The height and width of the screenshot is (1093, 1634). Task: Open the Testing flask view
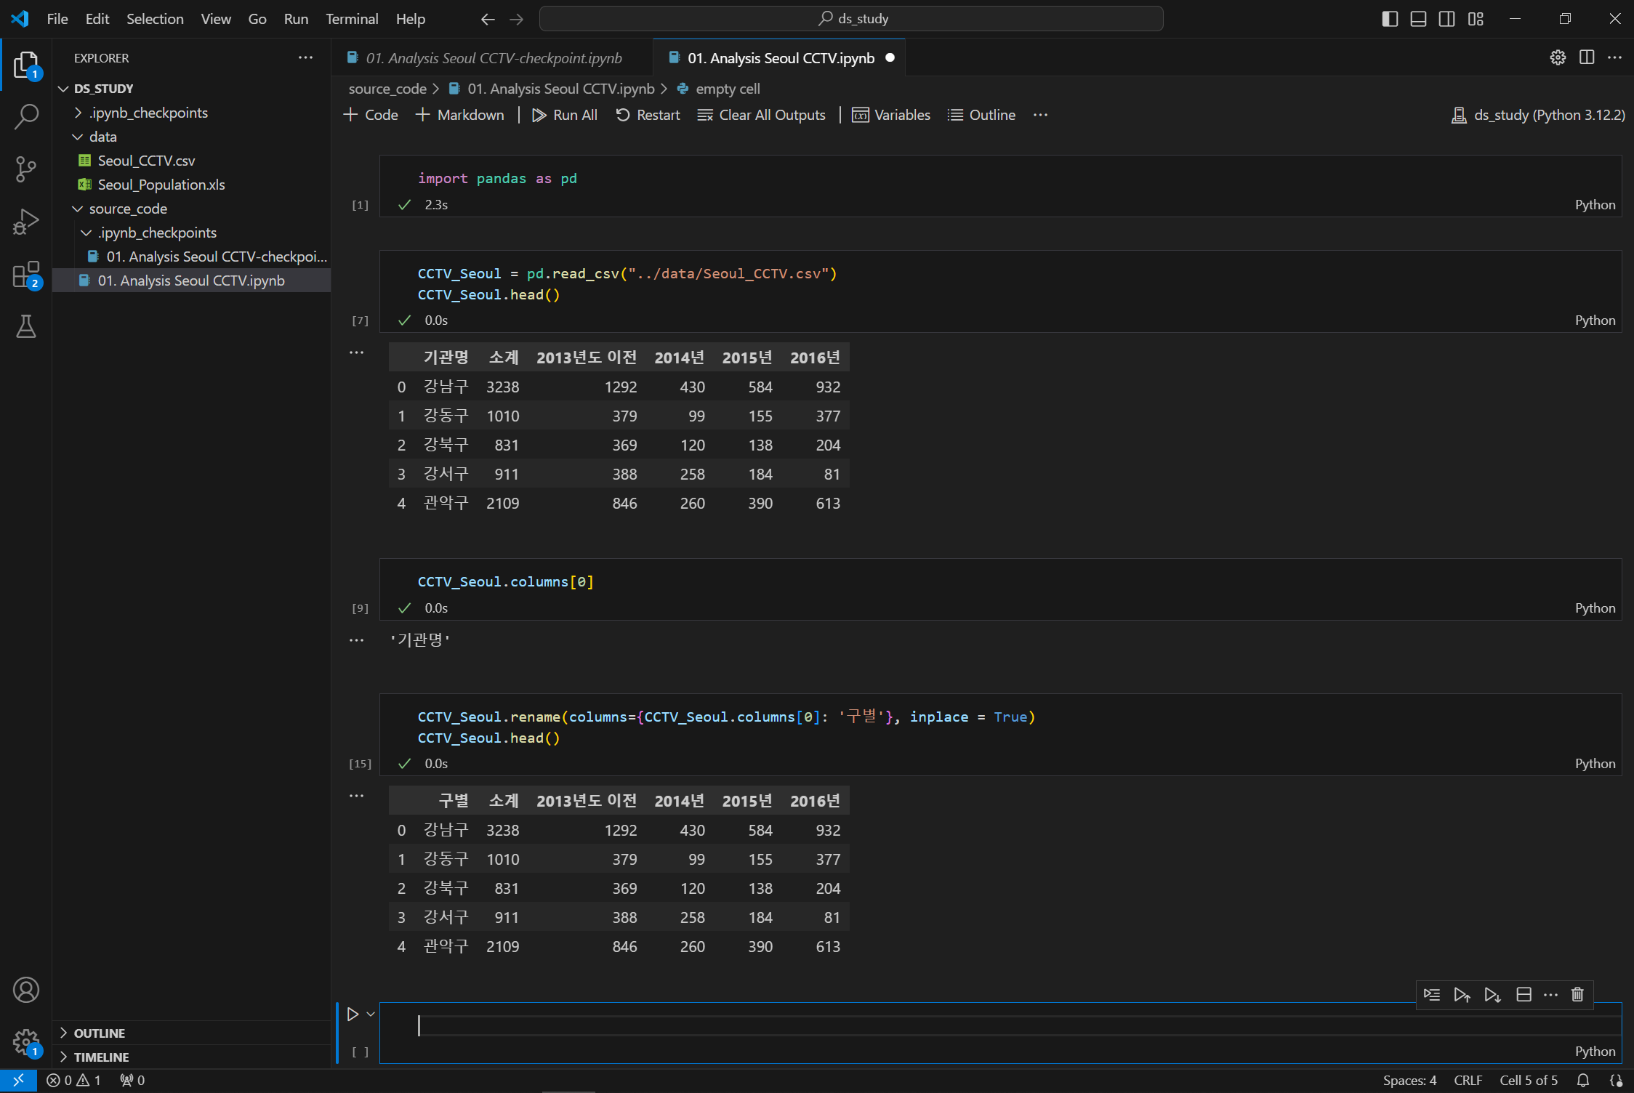click(x=26, y=326)
